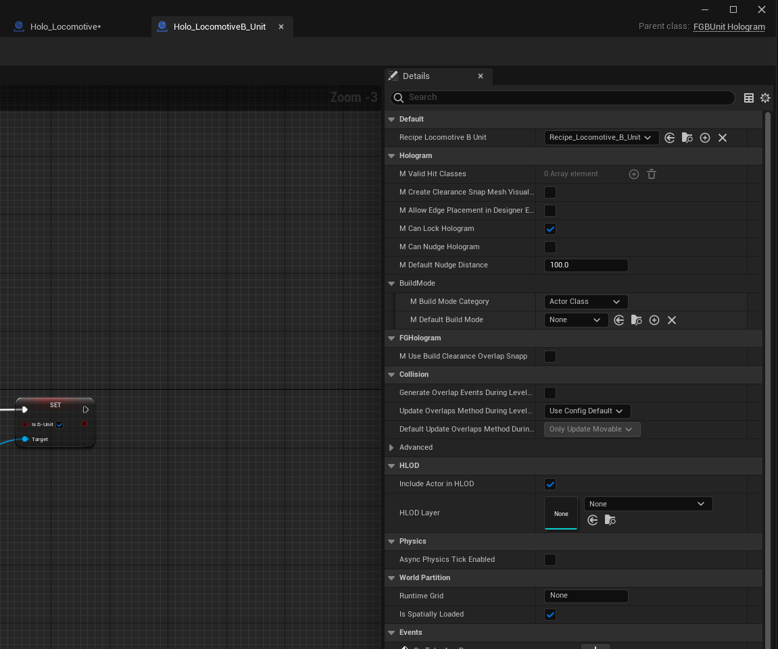The height and width of the screenshot is (649, 778).
Task: Open FGBUnit Hologram parent class link
Action: pos(729,27)
